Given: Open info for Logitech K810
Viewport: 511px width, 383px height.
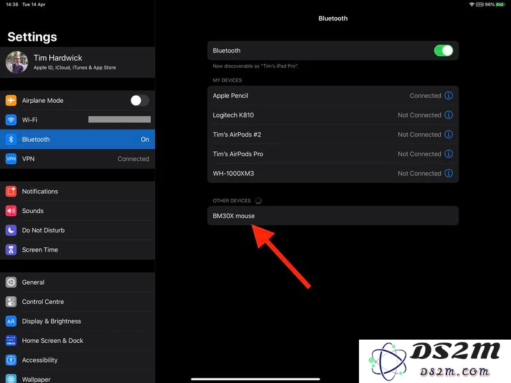Looking at the screenshot, I should coord(449,115).
